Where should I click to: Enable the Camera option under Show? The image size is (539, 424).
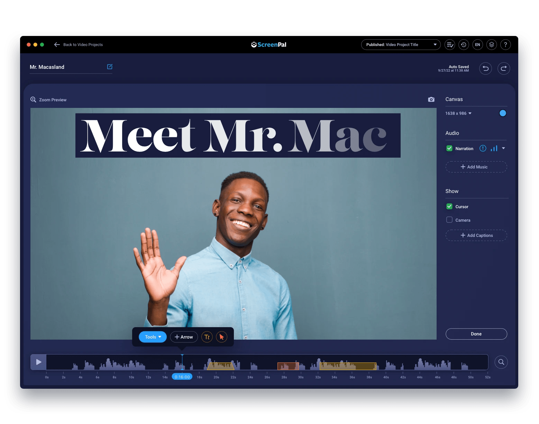[x=449, y=220]
